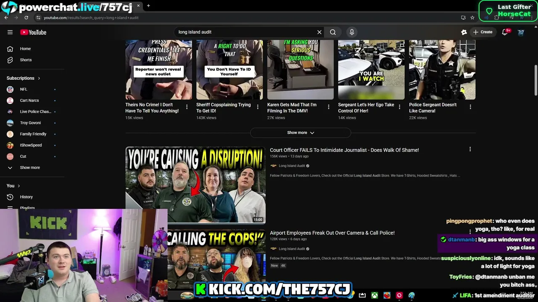Go to Home in the sidebar

point(25,49)
